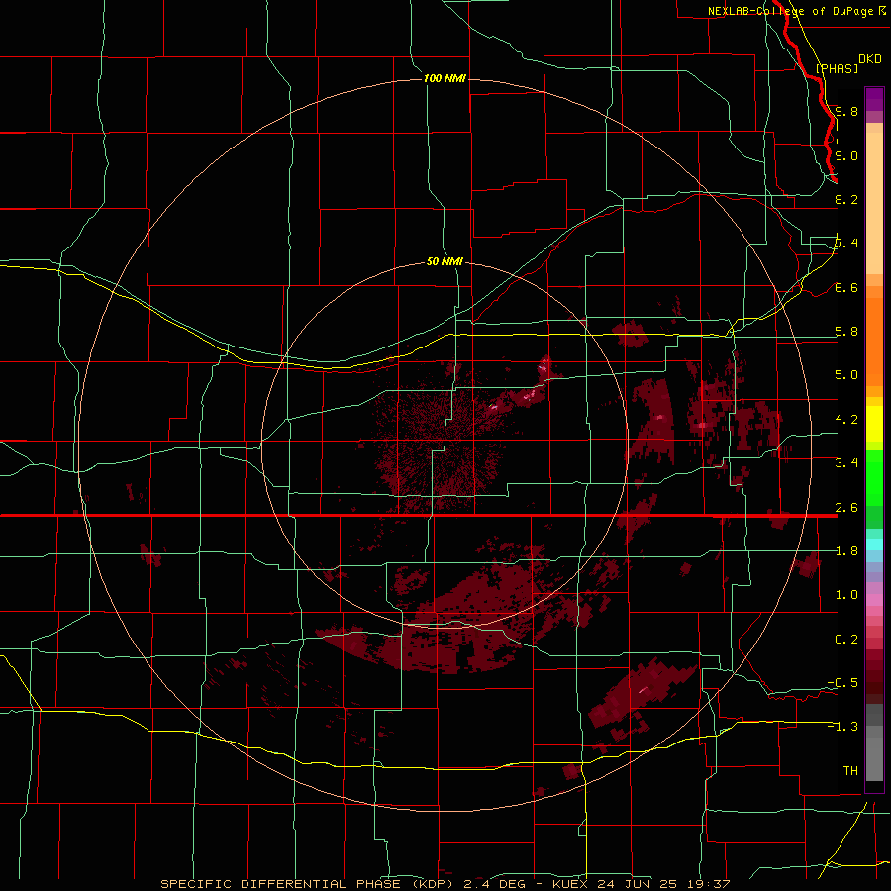
Task: Click the -0.5 value on the color scale
Action: 842,683
